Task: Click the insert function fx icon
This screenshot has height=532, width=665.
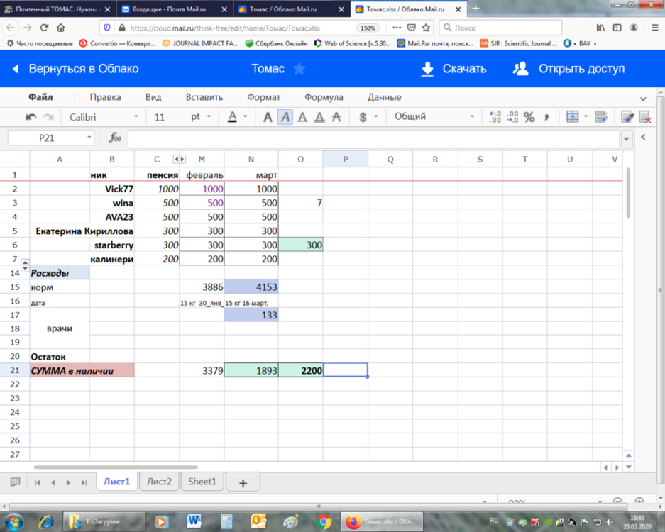Action: pyautogui.click(x=114, y=138)
